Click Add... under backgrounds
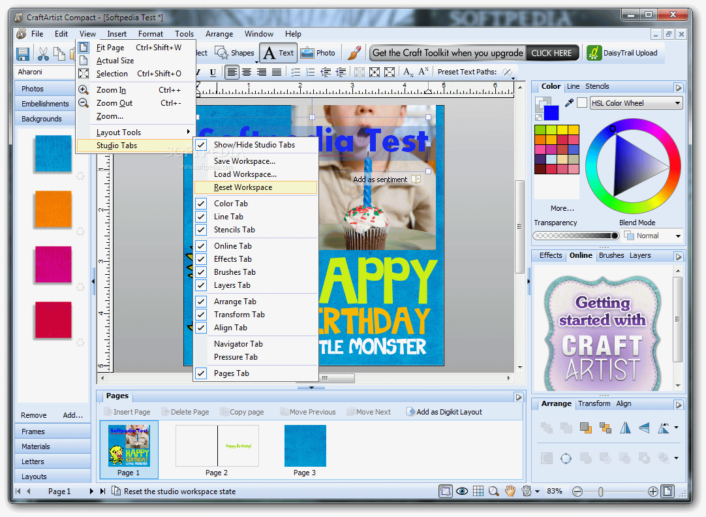This screenshot has height=517, width=706. [72, 415]
